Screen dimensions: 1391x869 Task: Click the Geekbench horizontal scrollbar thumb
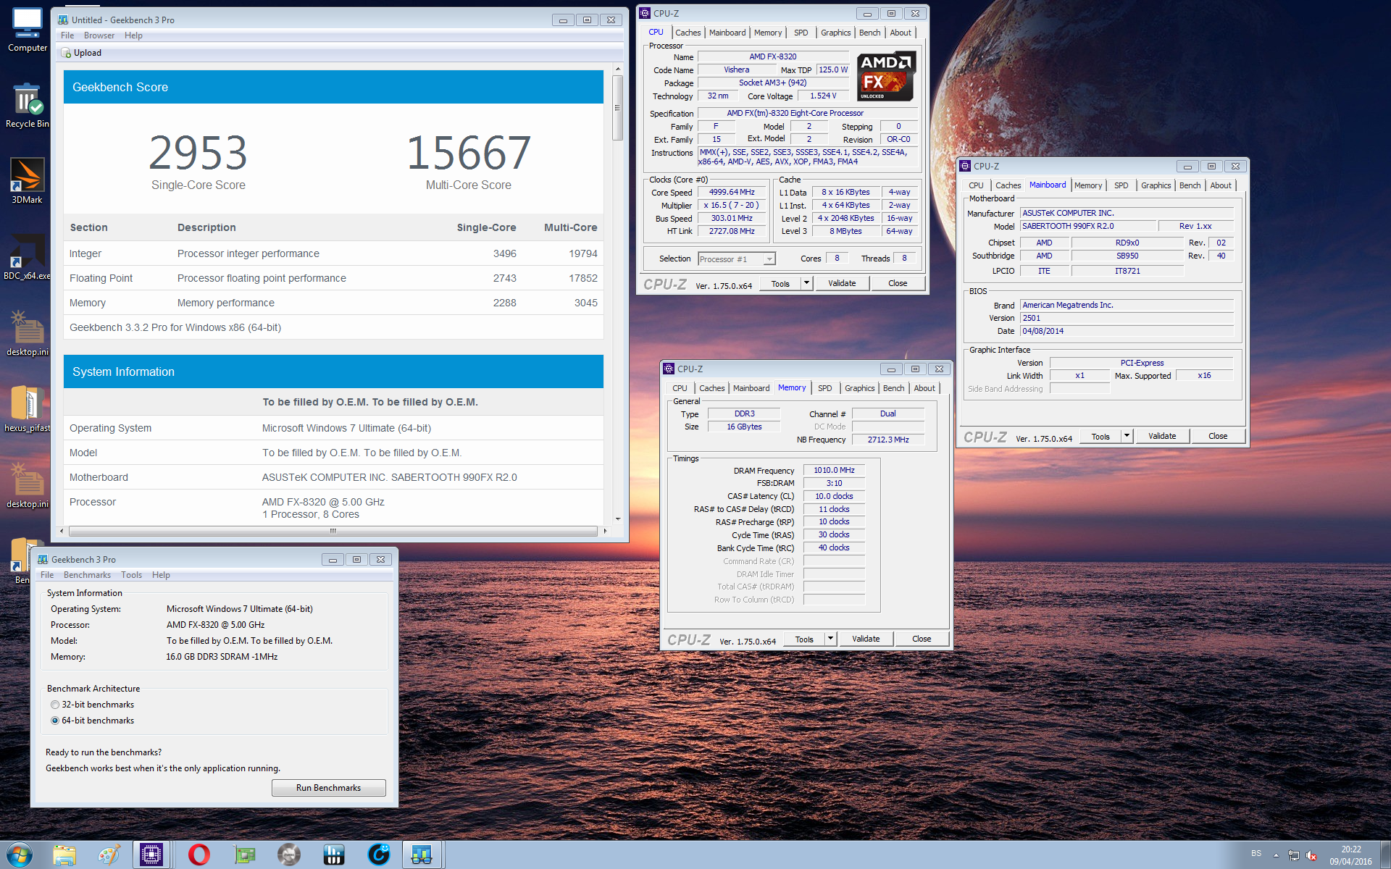(x=333, y=531)
